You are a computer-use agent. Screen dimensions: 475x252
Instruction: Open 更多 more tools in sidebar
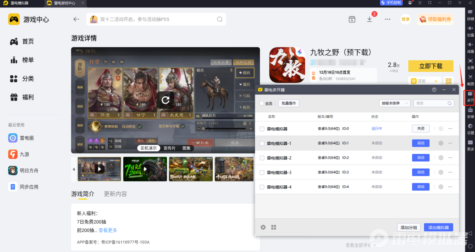470,145
